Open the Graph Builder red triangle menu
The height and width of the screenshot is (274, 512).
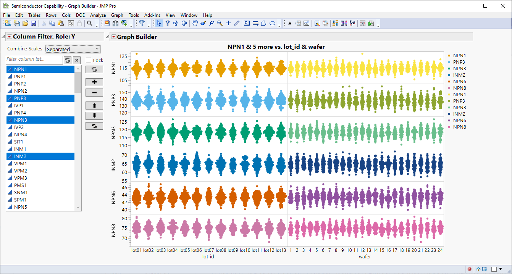(113, 37)
